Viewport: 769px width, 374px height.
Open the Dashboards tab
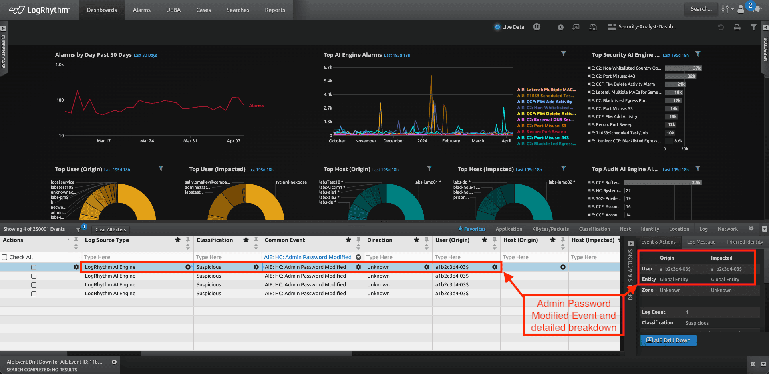pos(102,10)
